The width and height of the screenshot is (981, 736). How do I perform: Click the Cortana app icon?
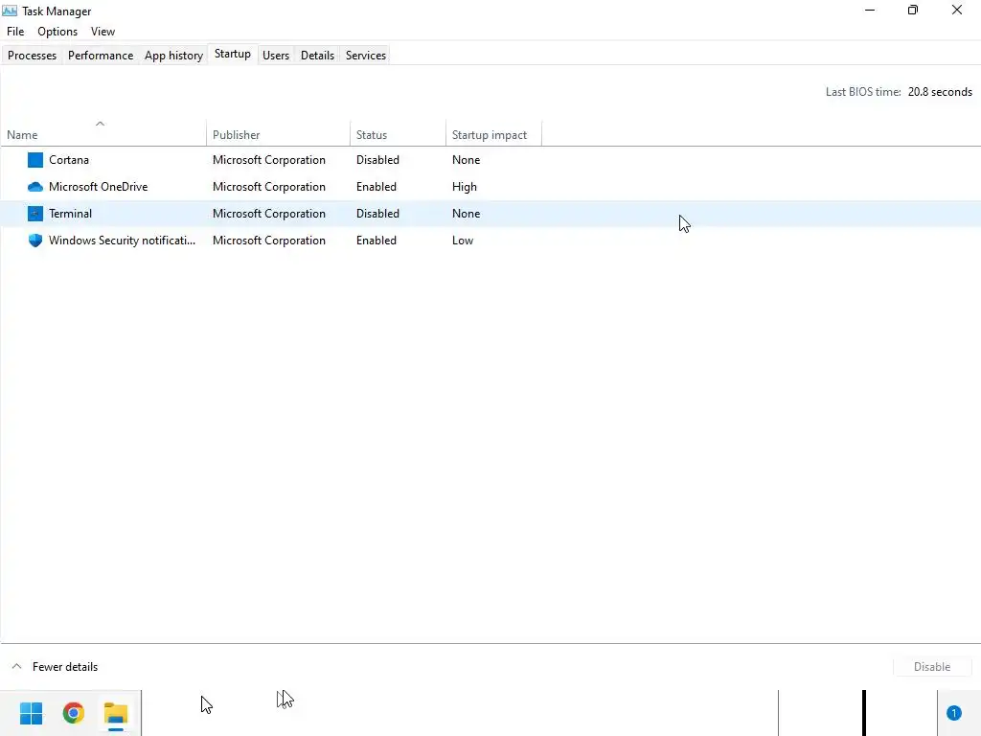[35, 160]
